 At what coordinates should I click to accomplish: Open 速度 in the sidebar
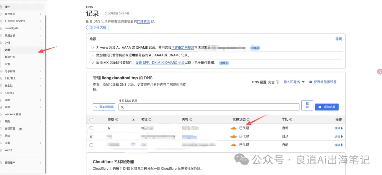point(7,100)
